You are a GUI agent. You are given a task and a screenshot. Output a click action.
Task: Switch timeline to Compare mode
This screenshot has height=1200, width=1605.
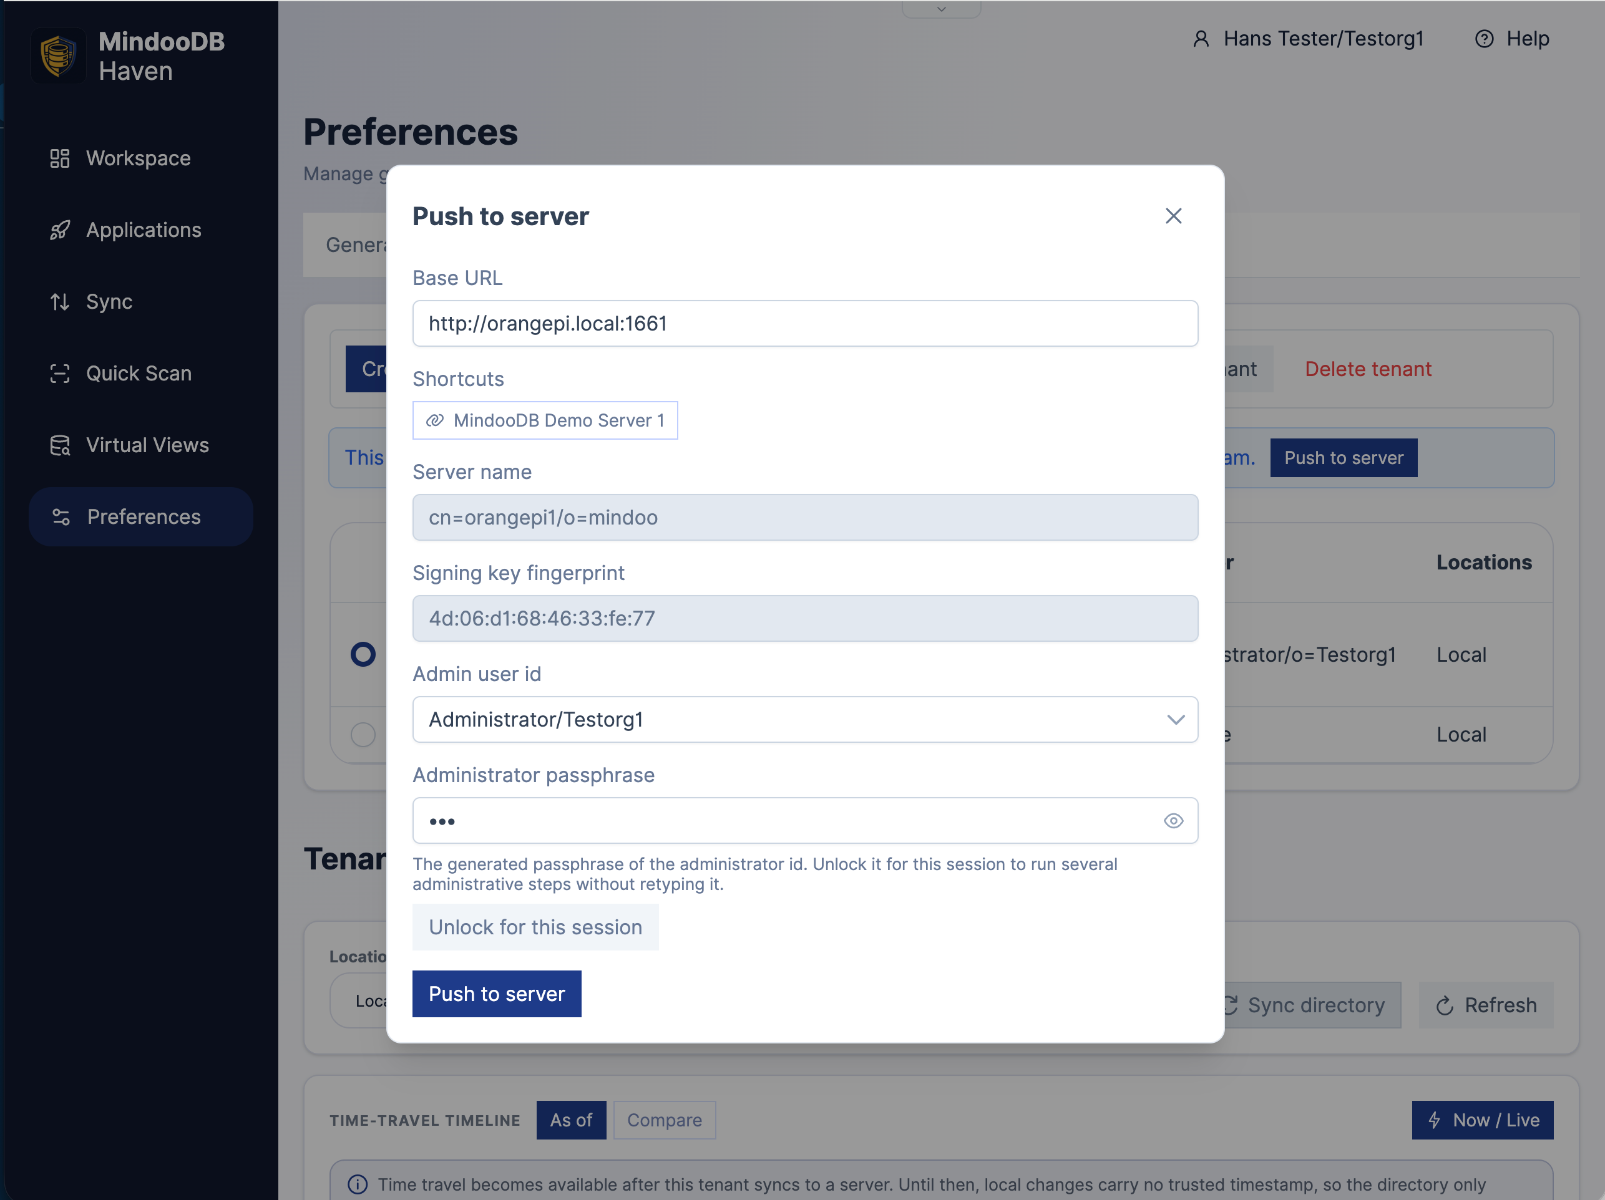664,1120
